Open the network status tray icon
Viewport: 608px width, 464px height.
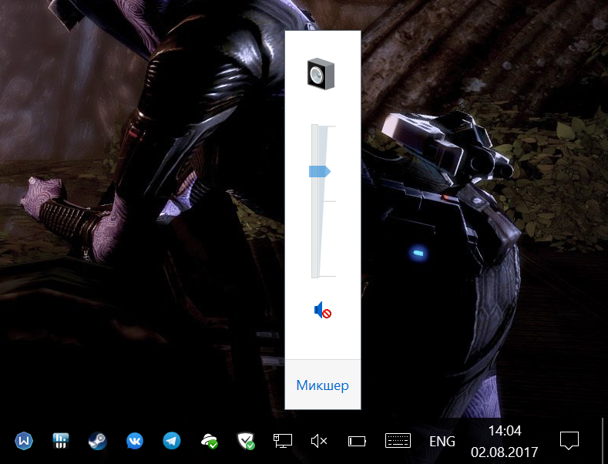click(283, 441)
